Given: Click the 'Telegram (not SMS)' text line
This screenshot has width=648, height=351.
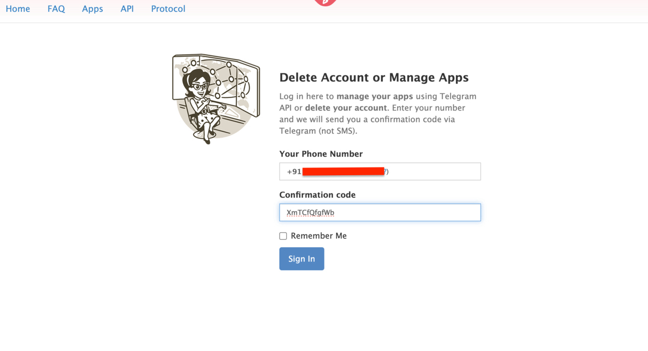Looking at the screenshot, I should pos(318,131).
